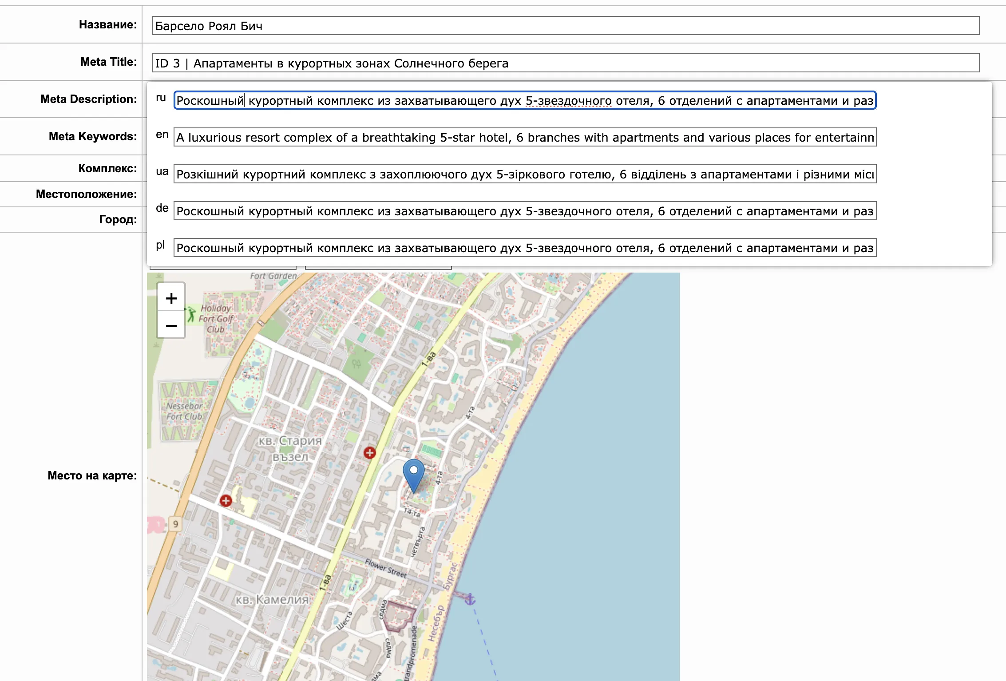The image size is (1006, 681).
Task: Click the Flower Street label on map
Action: [x=386, y=568]
